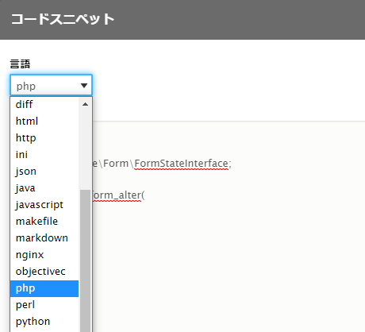Click the dropdown list scrollbar thumb
The width and height of the screenshot is (365, 332).
85,261
